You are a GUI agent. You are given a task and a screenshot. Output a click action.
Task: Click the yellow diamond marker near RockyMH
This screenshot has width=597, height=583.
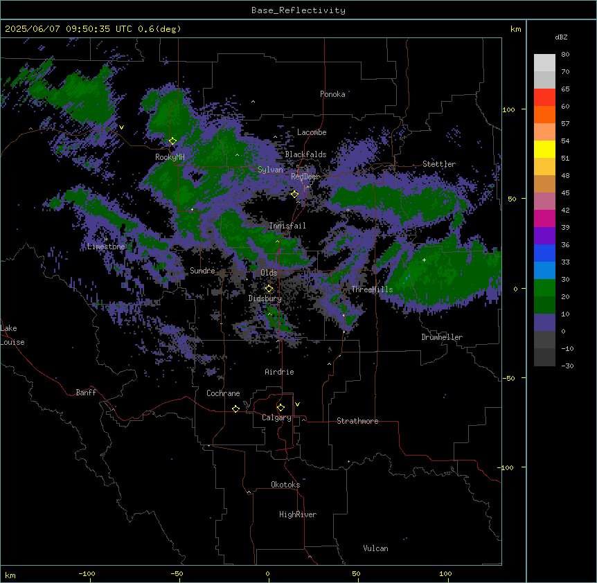173,141
